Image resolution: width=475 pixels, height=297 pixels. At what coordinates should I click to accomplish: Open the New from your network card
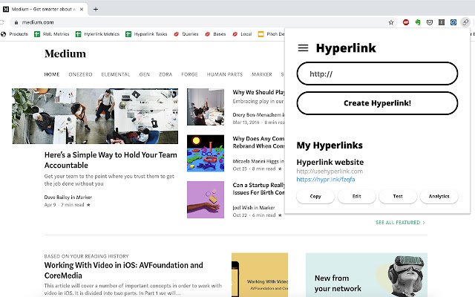tap(367, 275)
